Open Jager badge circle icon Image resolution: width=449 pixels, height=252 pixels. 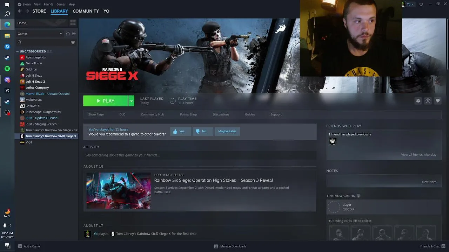click(x=334, y=207)
